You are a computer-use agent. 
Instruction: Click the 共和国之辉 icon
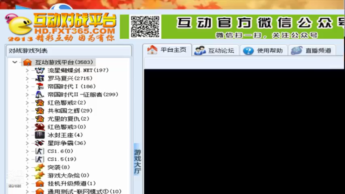tap(40, 111)
